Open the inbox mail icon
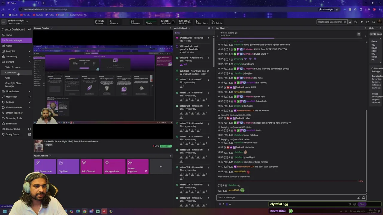This screenshot has height=215, width=383. point(368,22)
